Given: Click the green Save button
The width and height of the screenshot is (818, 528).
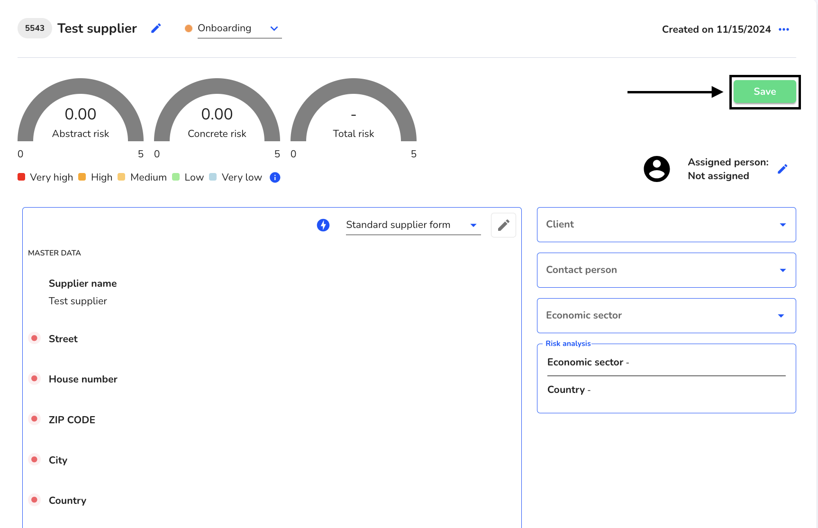Looking at the screenshot, I should point(765,92).
